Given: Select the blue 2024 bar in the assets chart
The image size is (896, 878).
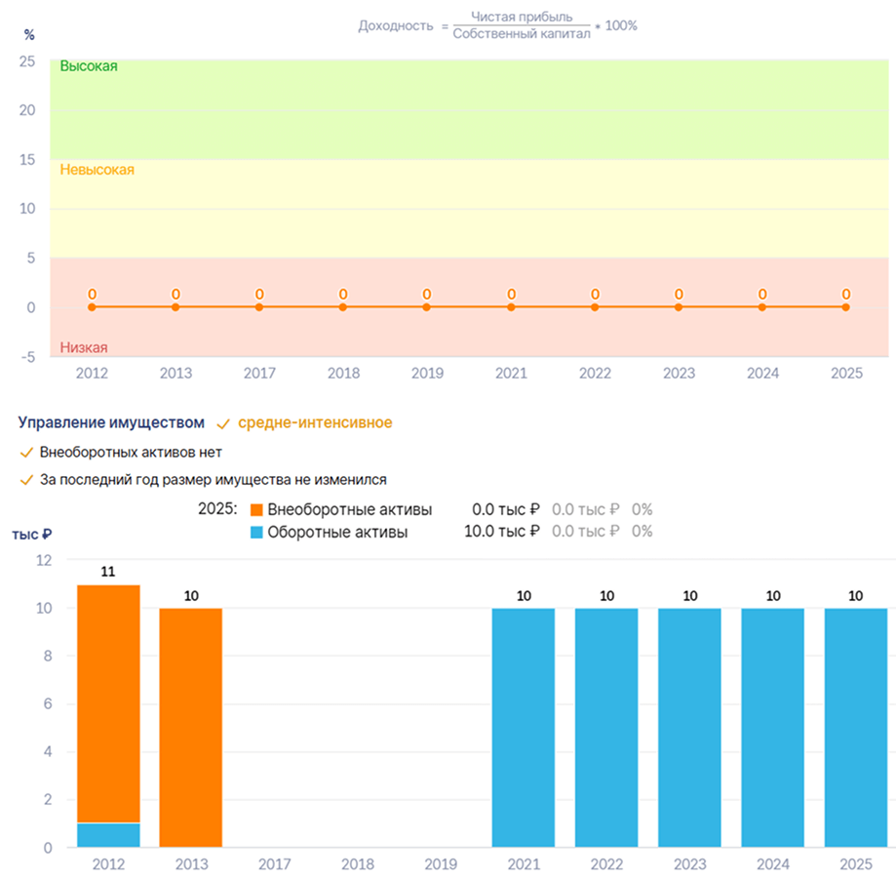Looking at the screenshot, I should tap(772, 728).
